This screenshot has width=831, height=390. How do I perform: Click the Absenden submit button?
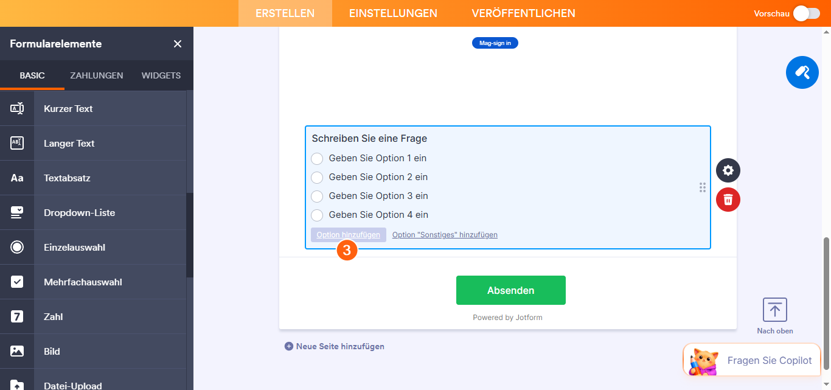[x=510, y=290]
